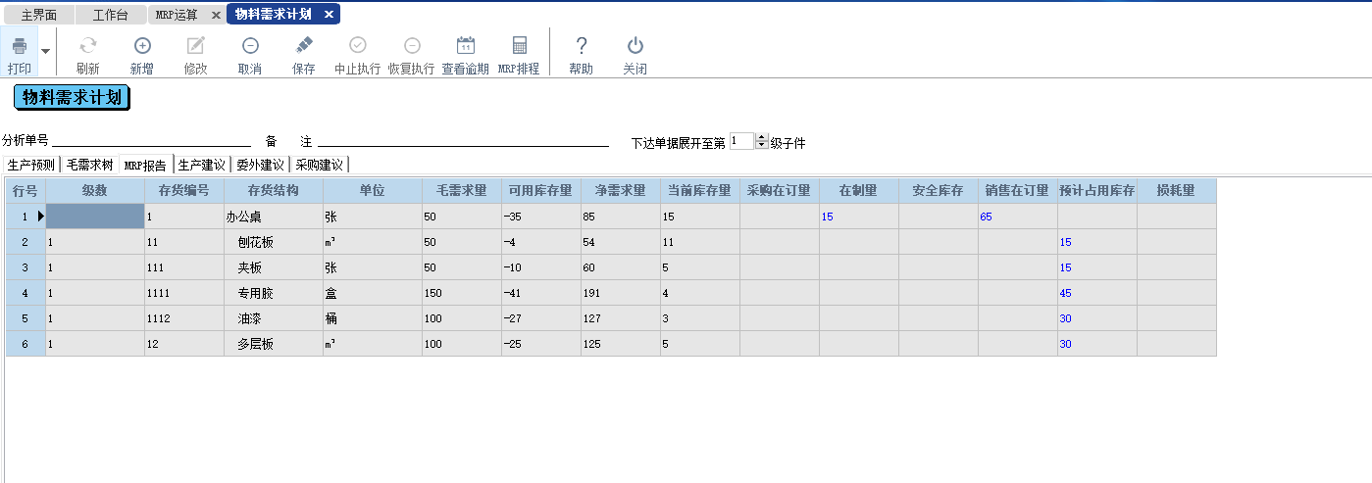Select the 油漆 cell
The image size is (1372, 483).
(274, 318)
